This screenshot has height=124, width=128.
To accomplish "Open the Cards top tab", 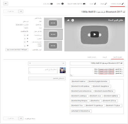I will [x=60, y=4].
